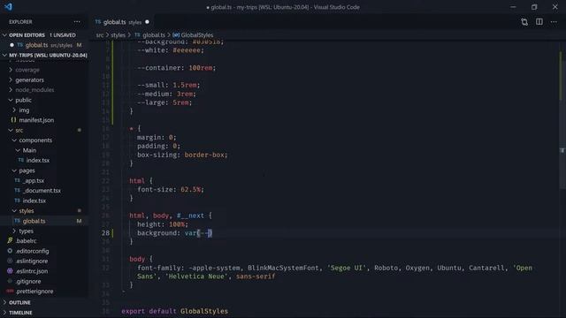Open the editor more actions menu

point(554,22)
